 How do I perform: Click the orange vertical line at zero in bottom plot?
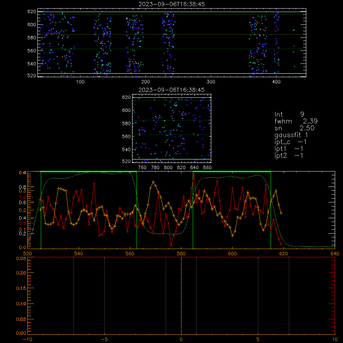tap(181, 296)
